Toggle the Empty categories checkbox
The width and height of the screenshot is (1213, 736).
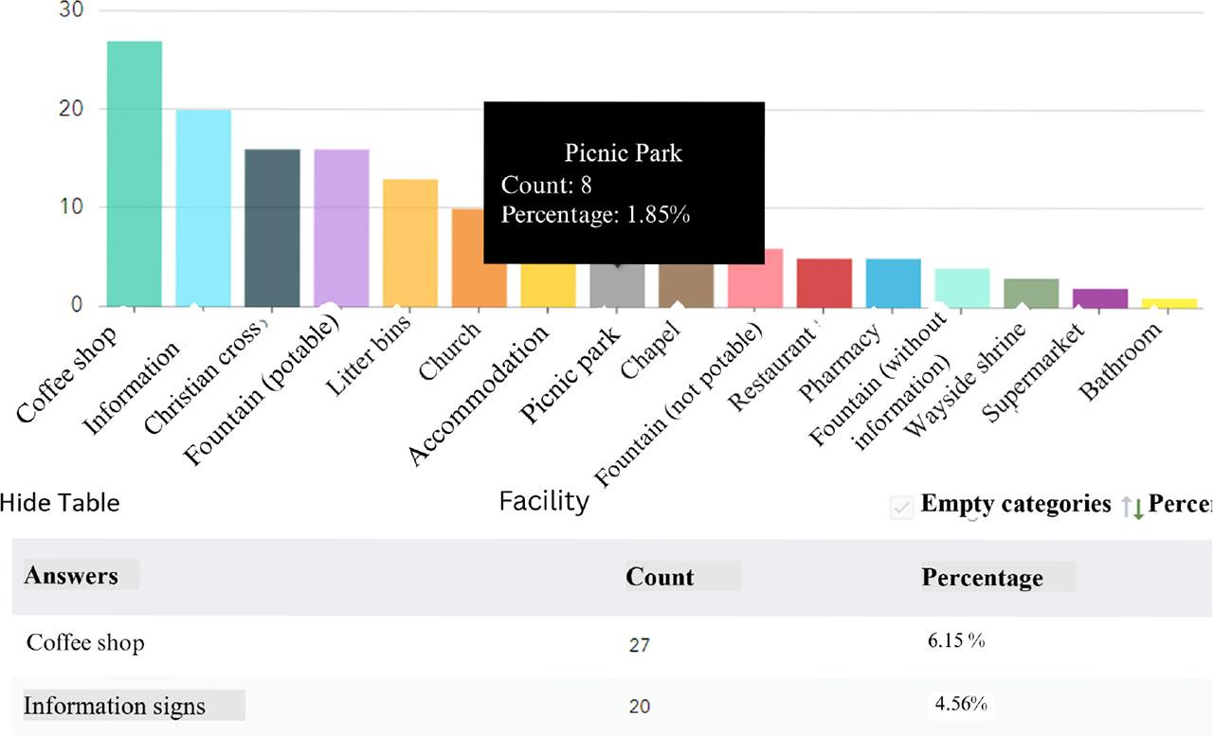901,508
